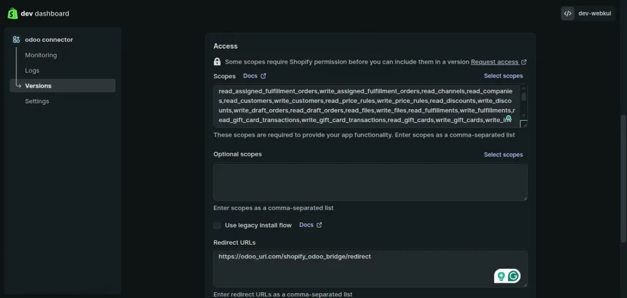Image resolution: width=627 pixels, height=298 pixels.
Task: Click the dev-webkul code brackets icon
Action: pyautogui.click(x=568, y=14)
